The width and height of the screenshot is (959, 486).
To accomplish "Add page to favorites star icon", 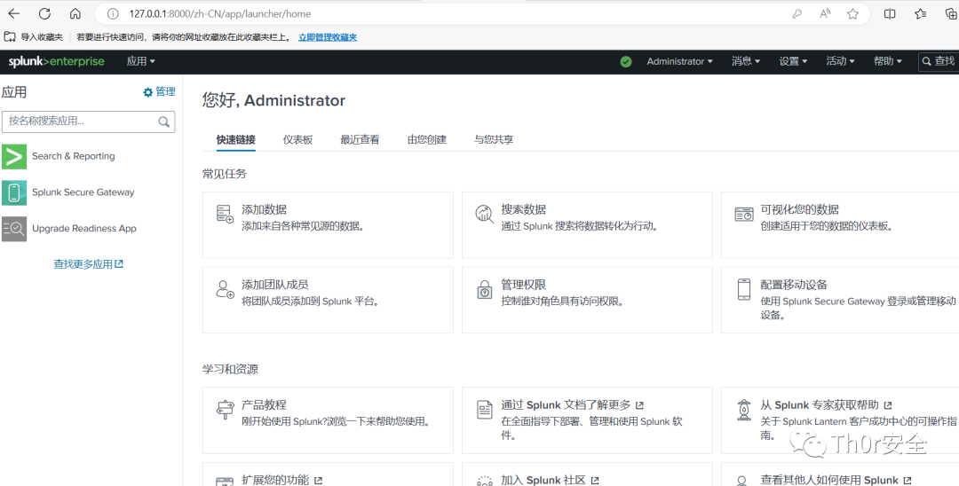I will [852, 13].
